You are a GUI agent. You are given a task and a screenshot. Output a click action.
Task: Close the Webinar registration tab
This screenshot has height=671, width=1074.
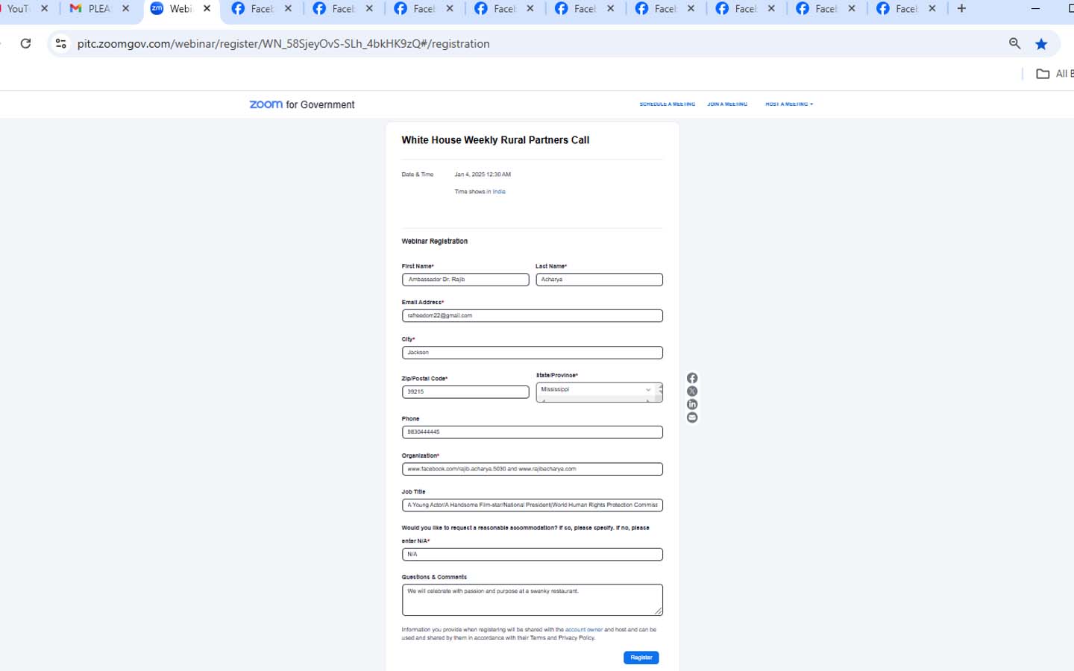click(207, 9)
